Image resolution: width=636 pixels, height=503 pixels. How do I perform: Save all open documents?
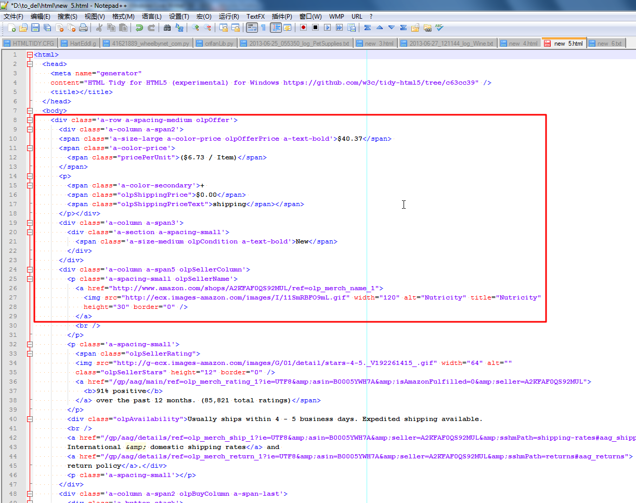coord(47,29)
